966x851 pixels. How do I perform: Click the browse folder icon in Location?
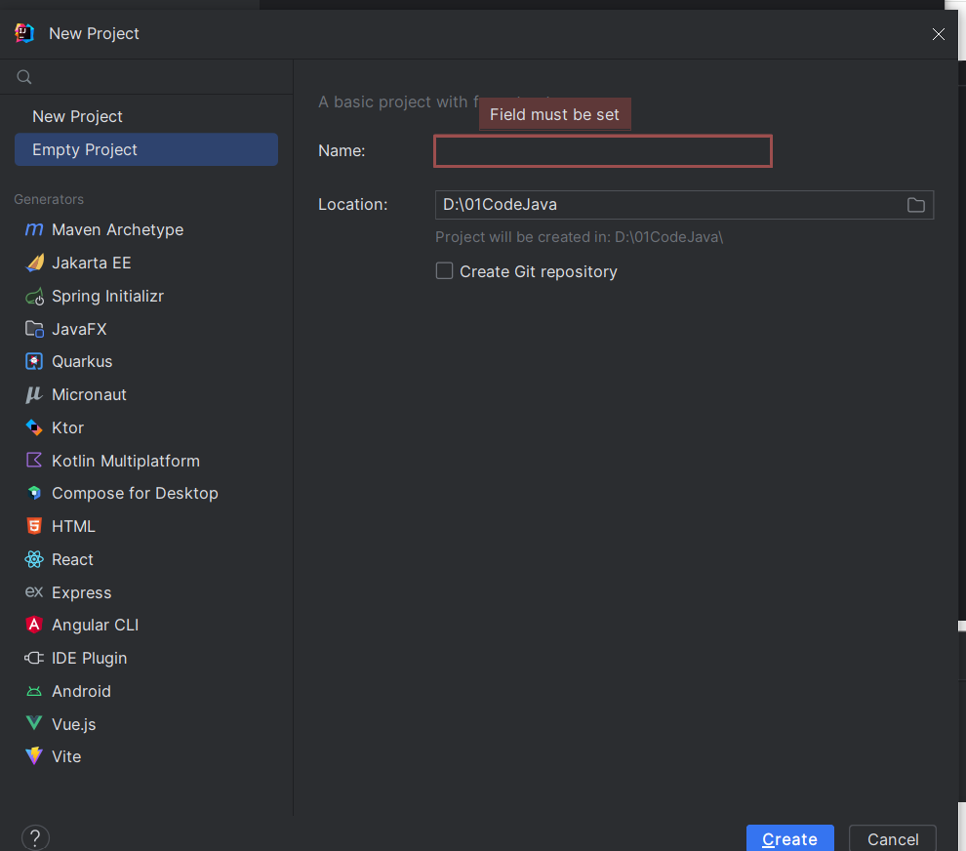tap(915, 205)
